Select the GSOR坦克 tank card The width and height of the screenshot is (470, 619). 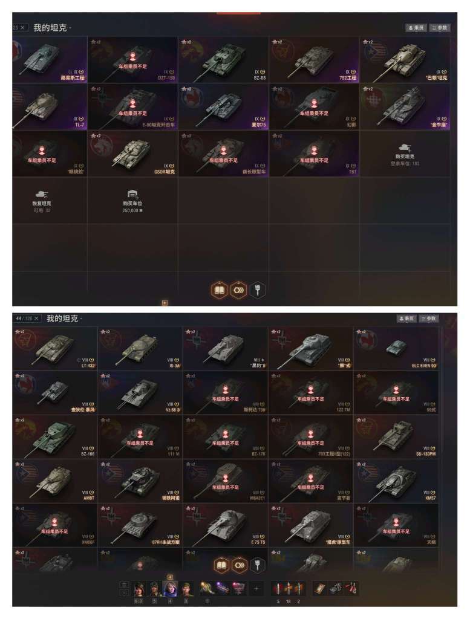click(x=132, y=154)
